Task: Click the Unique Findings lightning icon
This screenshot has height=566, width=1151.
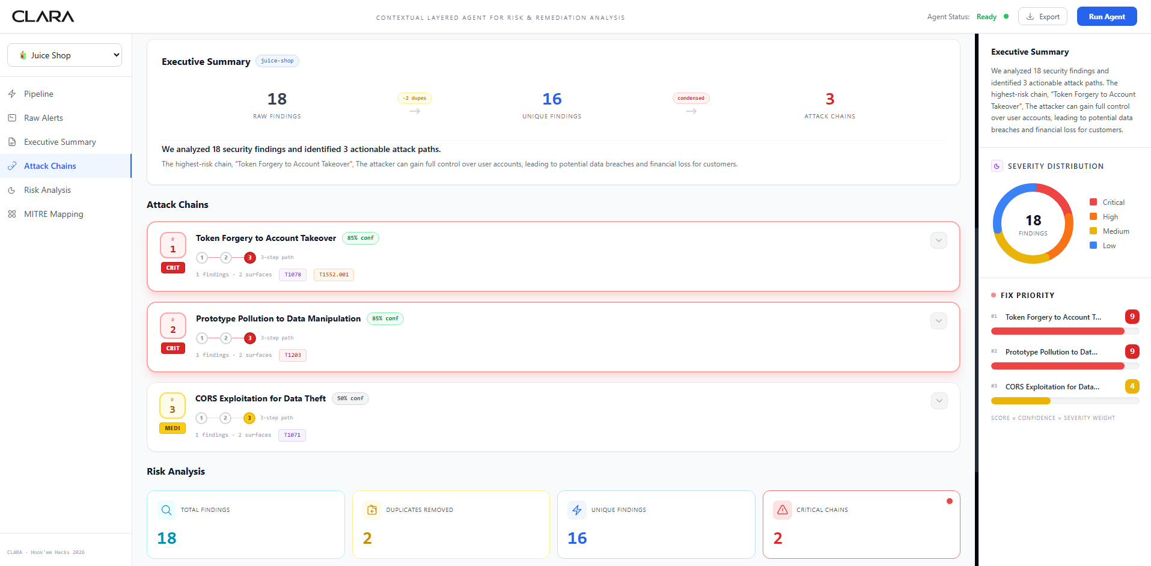Action: click(577, 510)
